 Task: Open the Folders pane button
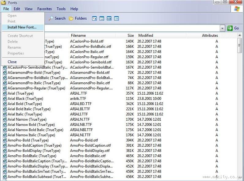coord(78,18)
